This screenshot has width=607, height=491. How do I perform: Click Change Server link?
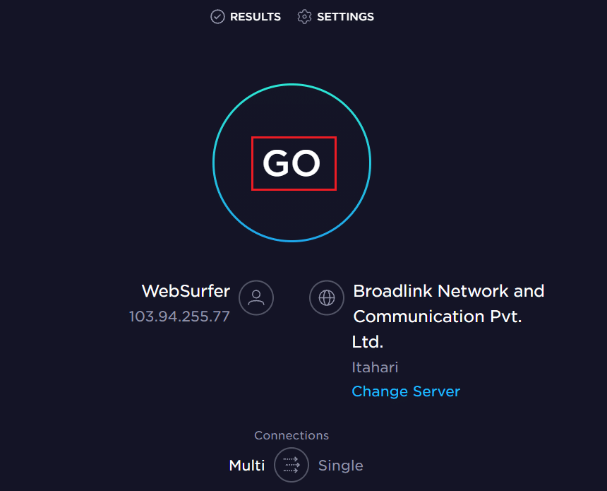coord(406,391)
